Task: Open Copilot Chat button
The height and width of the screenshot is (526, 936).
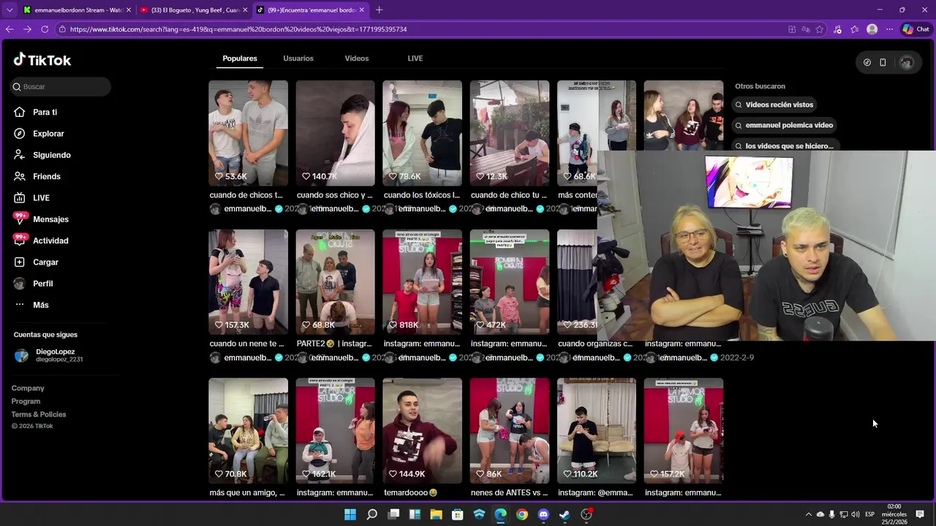Action: 916,29
